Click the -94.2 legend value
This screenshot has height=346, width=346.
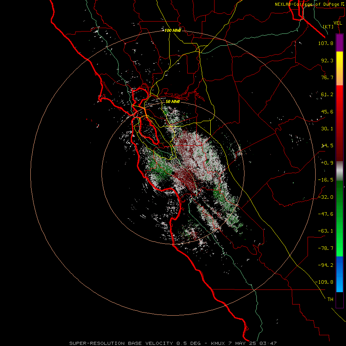click(x=326, y=265)
